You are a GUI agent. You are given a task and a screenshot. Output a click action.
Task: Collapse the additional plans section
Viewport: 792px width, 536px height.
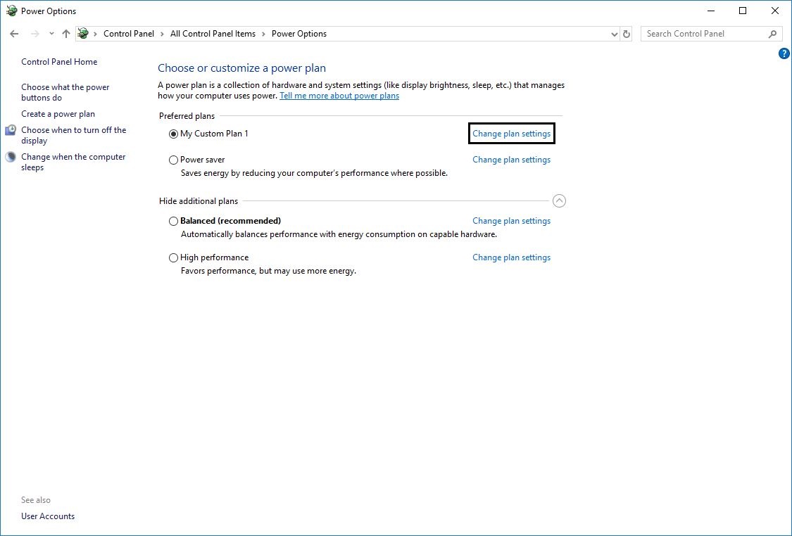(560, 200)
